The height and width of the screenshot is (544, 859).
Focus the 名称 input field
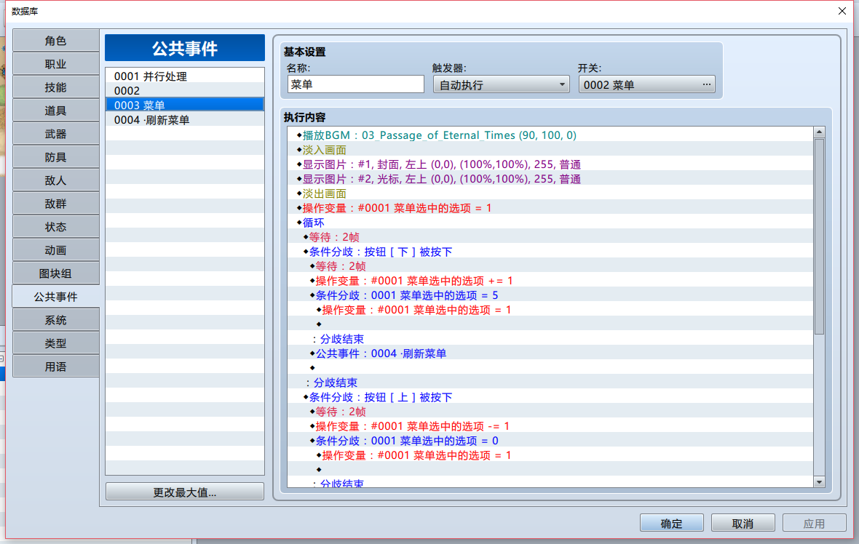point(355,84)
